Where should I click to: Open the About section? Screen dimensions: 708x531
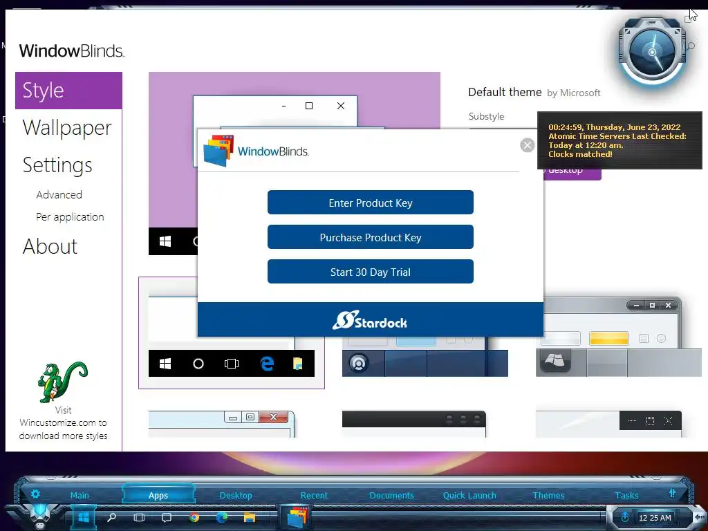coord(50,247)
